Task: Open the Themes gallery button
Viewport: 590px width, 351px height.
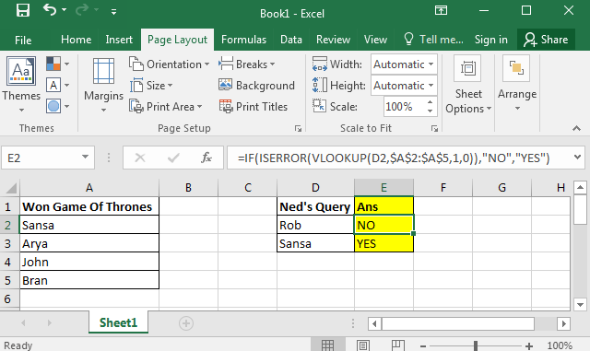Action: point(21,84)
